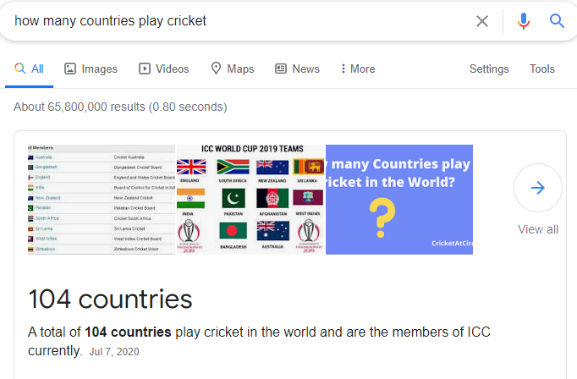Click the Videos tab play icon

pyautogui.click(x=144, y=69)
